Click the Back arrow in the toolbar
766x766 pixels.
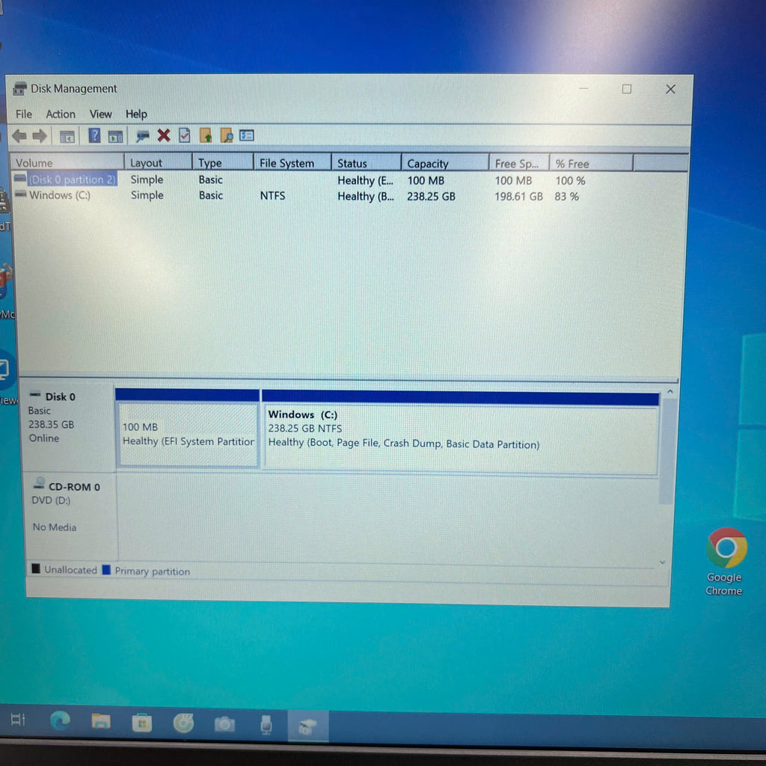(19, 136)
